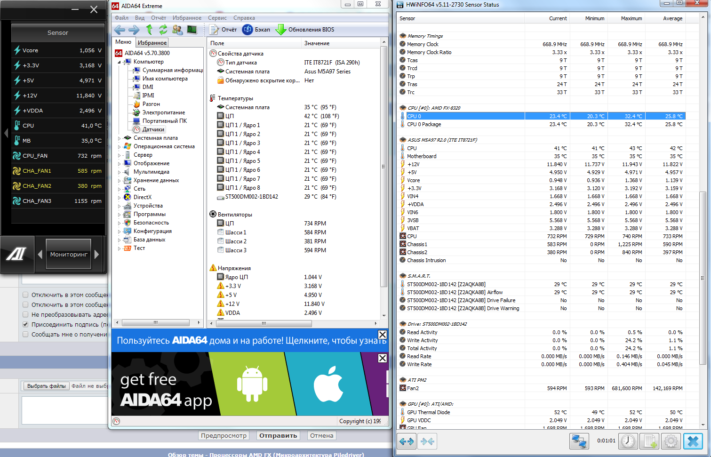Click the Android robot icon in the ad
This screenshot has width=711, height=457.
tap(252, 384)
